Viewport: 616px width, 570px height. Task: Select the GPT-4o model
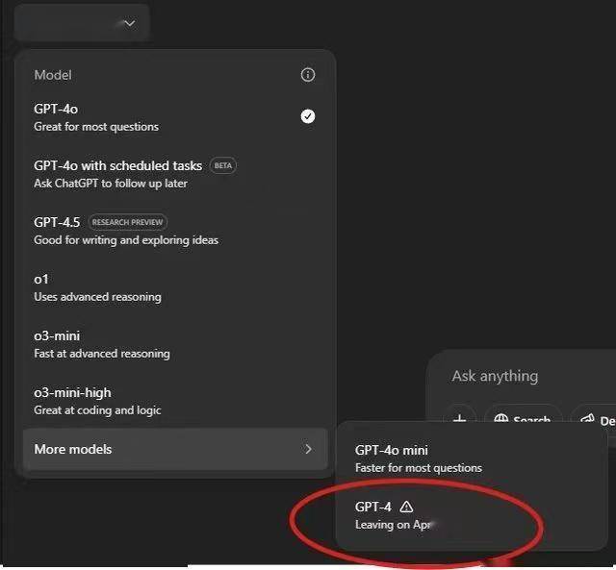click(x=175, y=117)
